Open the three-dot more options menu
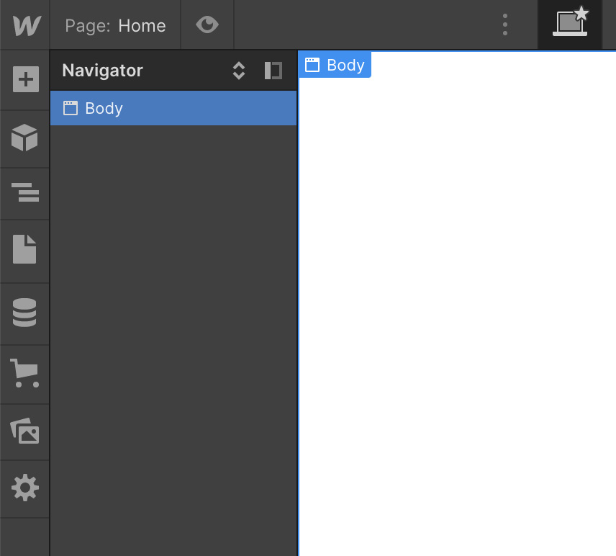616x556 pixels. pyautogui.click(x=505, y=25)
